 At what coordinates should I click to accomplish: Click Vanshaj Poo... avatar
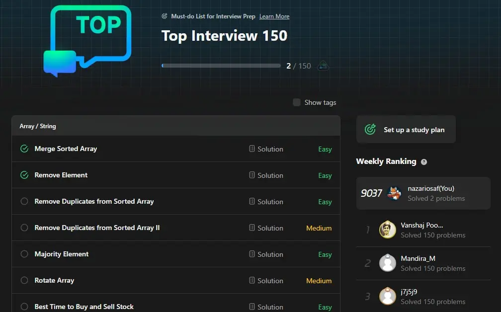387,230
